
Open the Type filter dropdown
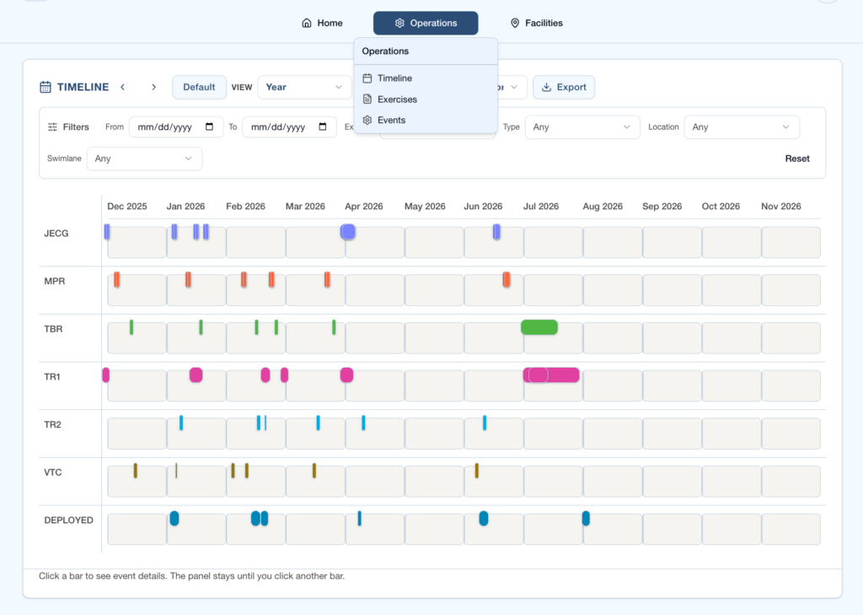tap(582, 127)
